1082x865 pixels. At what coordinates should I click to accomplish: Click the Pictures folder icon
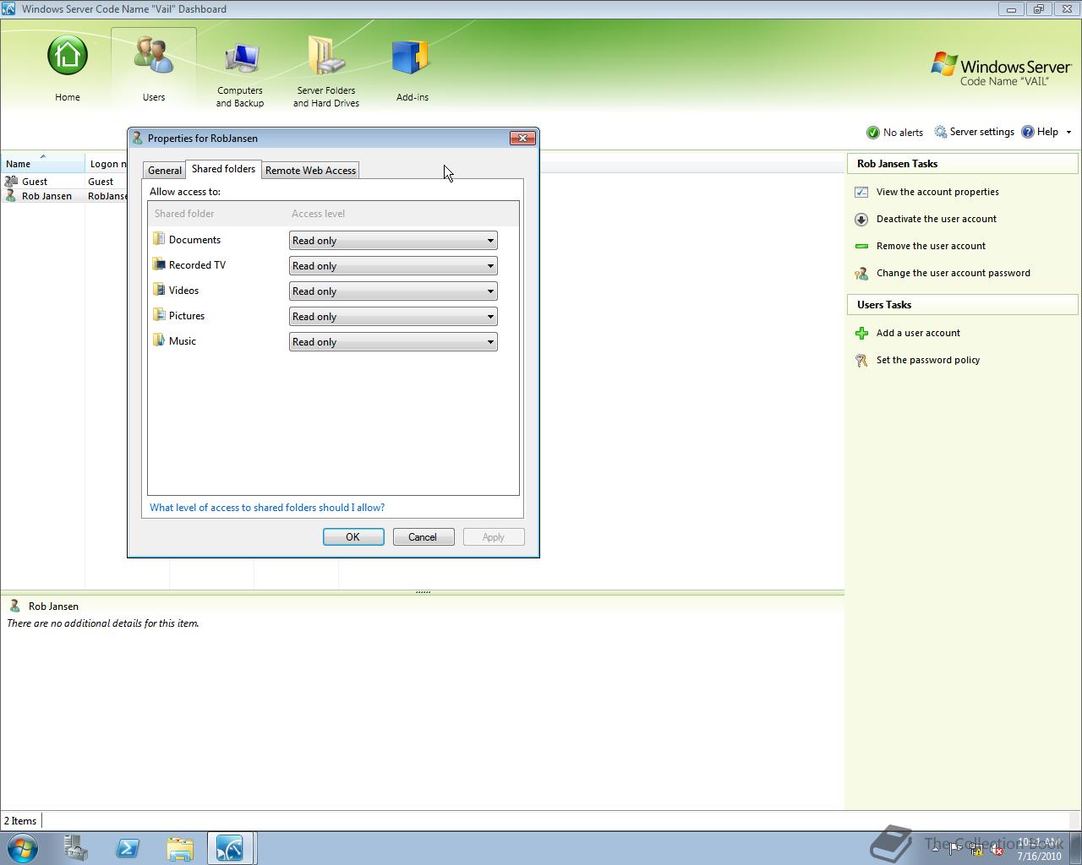[158, 315]
